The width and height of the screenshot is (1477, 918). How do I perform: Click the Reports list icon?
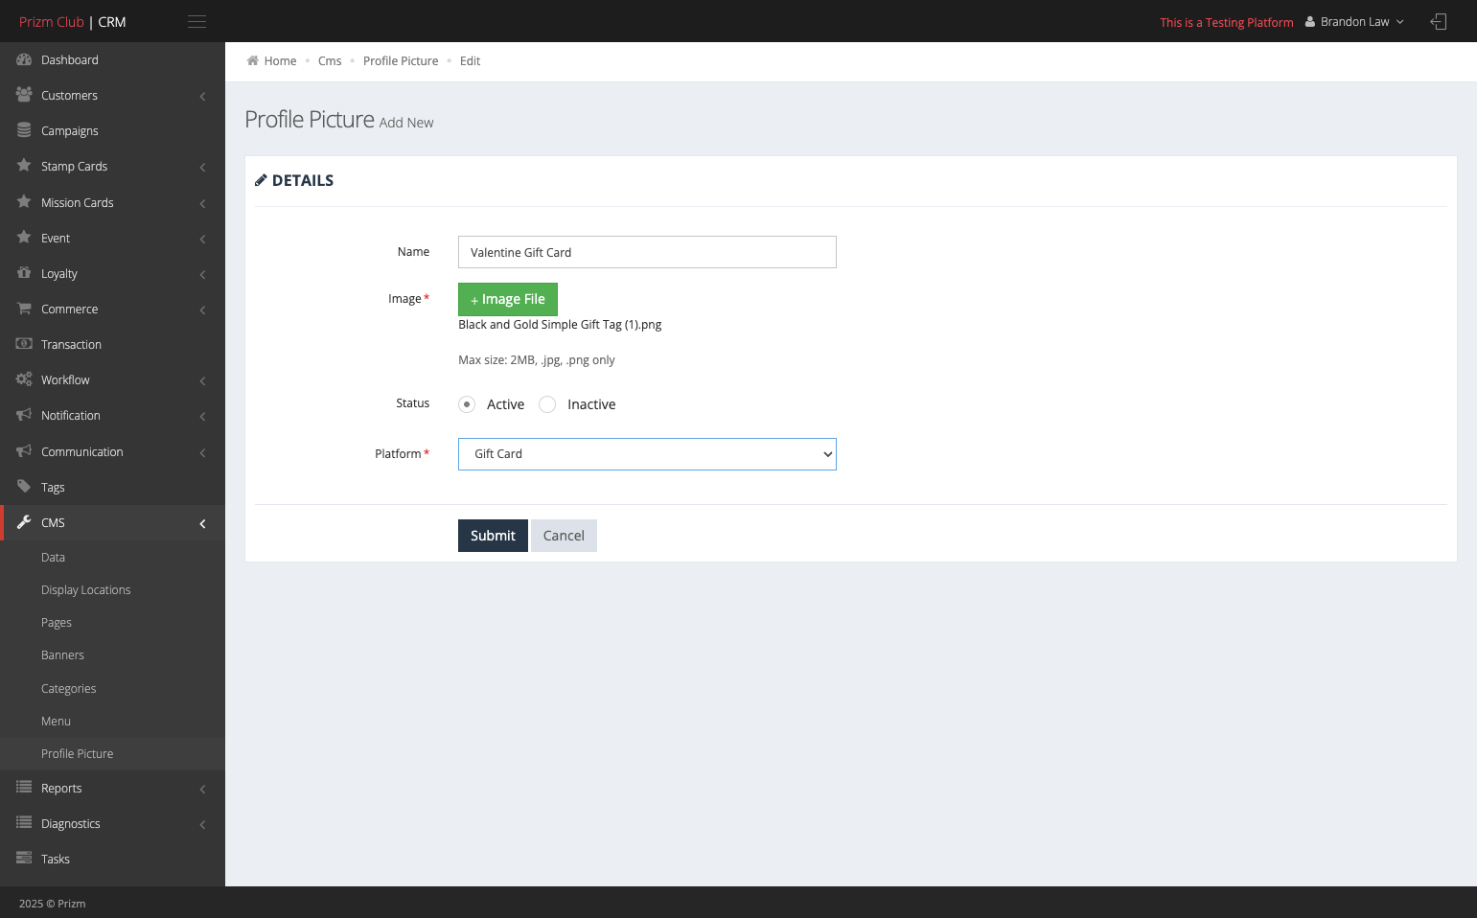click(x=24, y=788)
